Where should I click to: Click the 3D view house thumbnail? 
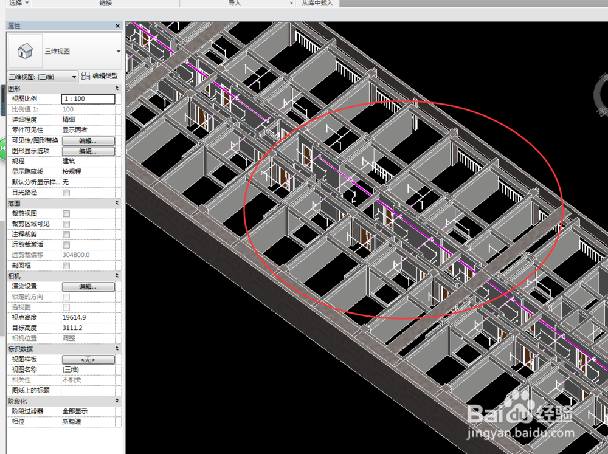25,51
